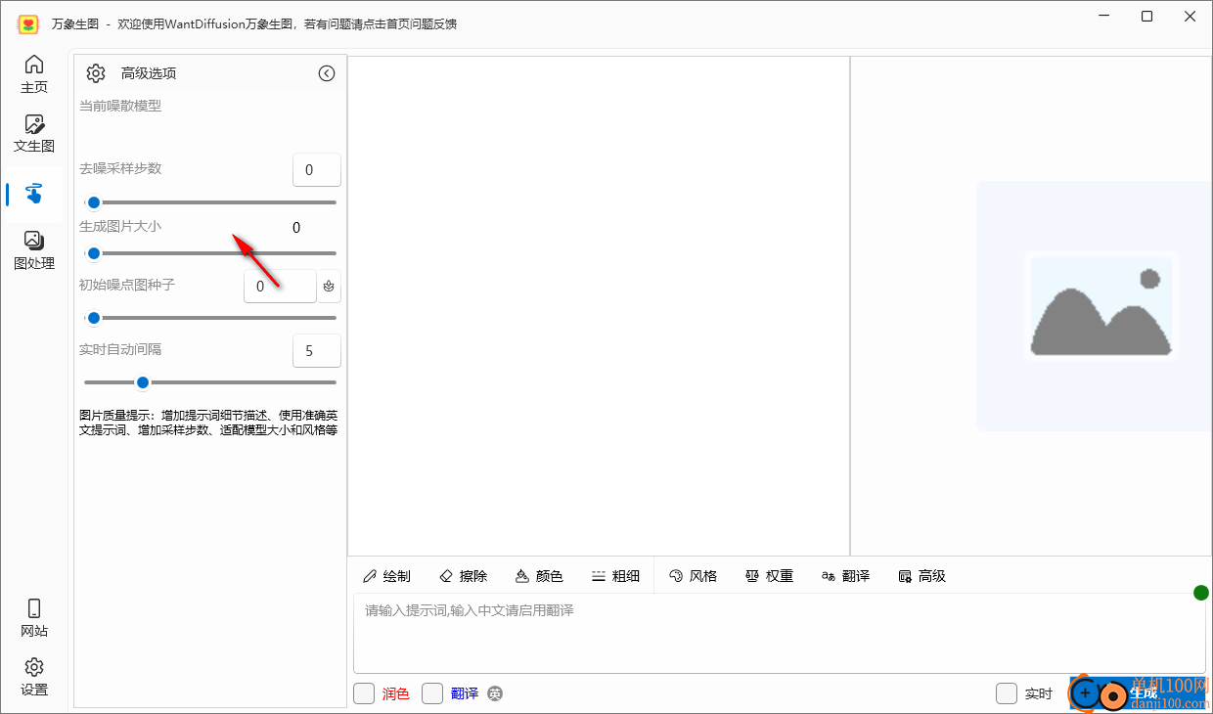This screenshot has height=714, width=1213.
Task: Click the 翻译 toolbar button
Action: (845, 576)
